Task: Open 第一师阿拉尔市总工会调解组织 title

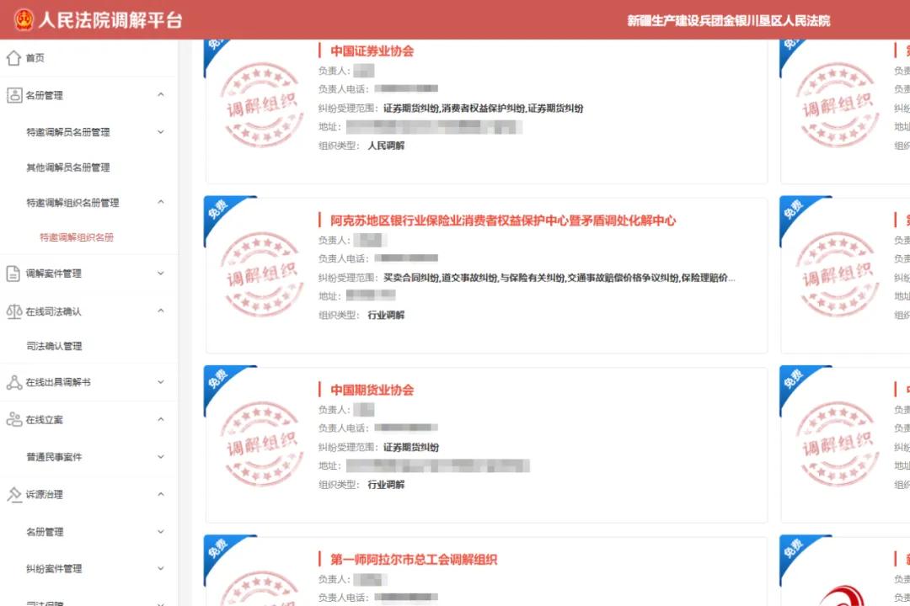Action: pyautogui.click(x=414, y=560)
